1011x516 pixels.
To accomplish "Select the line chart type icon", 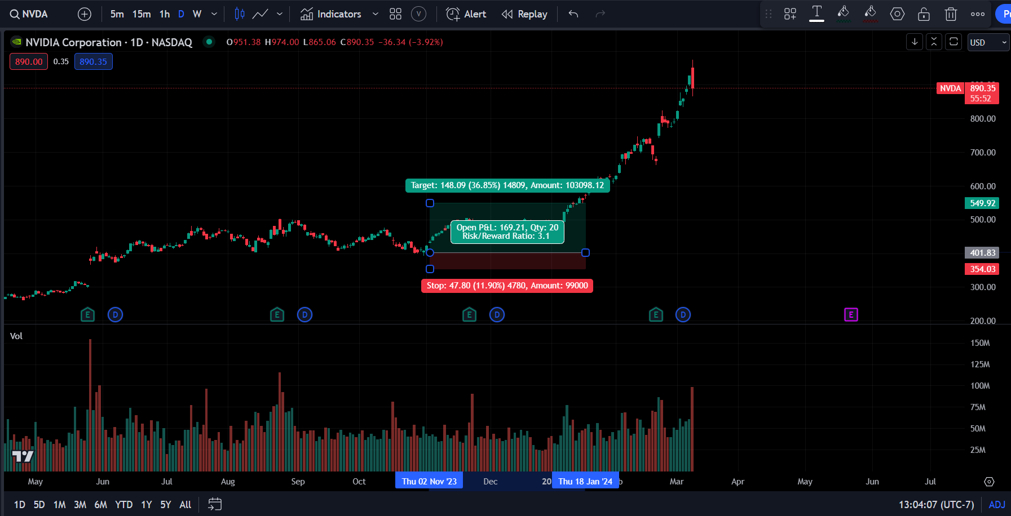I will pos(260,14).
